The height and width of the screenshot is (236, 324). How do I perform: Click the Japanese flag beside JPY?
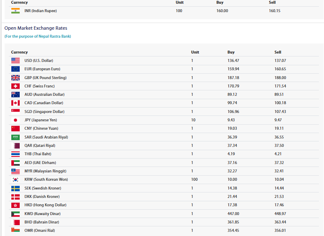[x=16, y=120]
